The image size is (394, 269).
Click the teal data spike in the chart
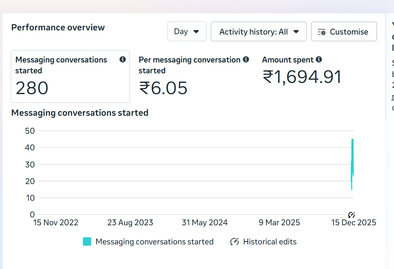tap(352, 163)
